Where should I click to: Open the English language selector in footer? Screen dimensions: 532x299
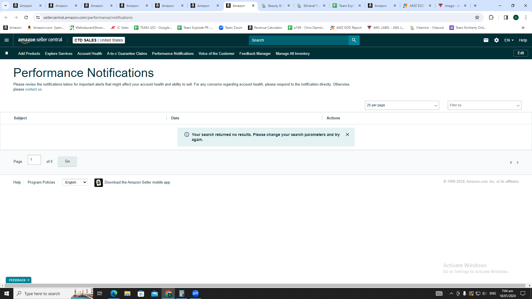click(75, 182)
